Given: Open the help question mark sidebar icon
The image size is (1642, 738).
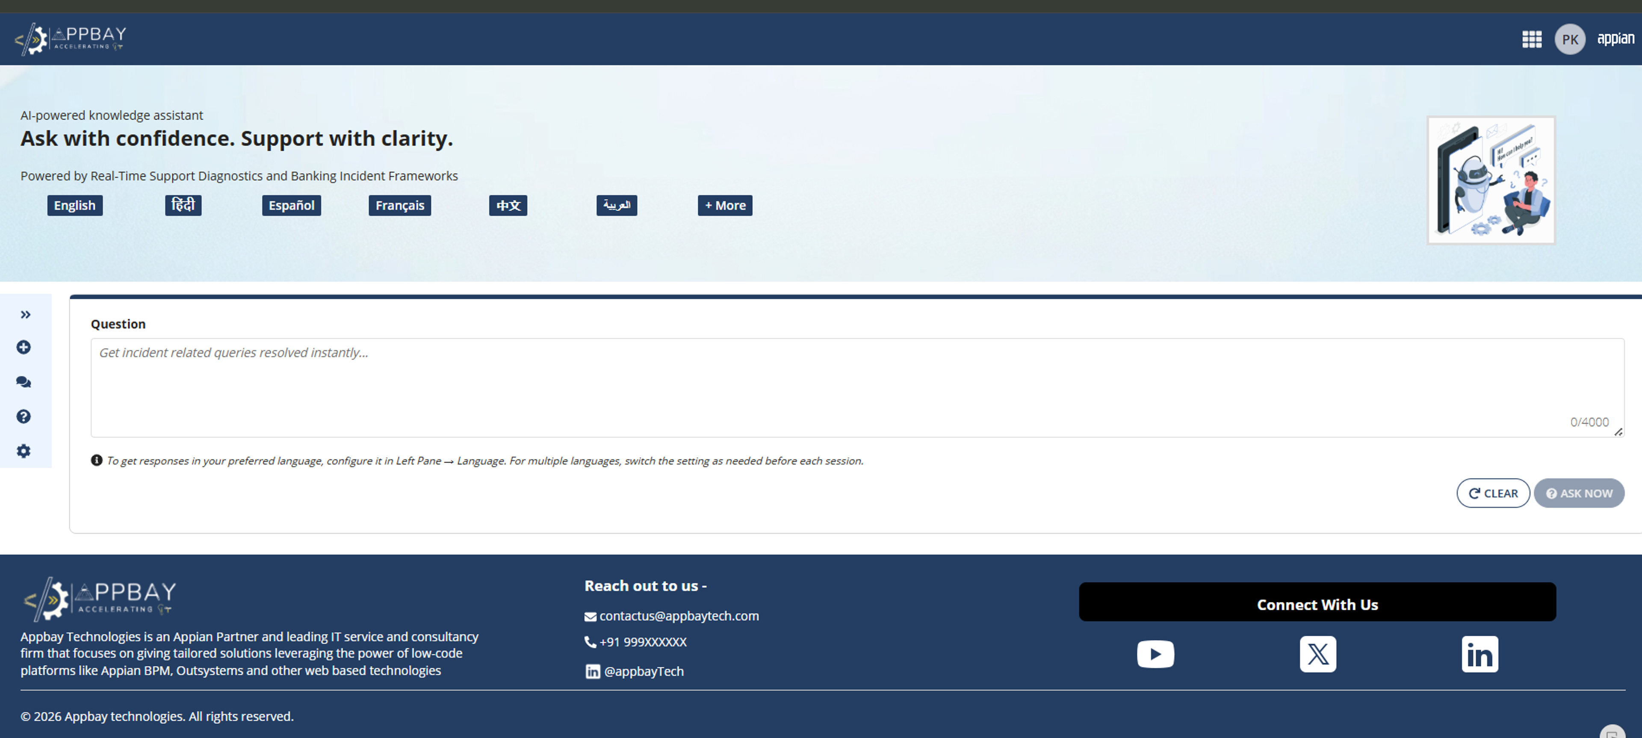Looking at the screenshot, I should pos(24,416).
